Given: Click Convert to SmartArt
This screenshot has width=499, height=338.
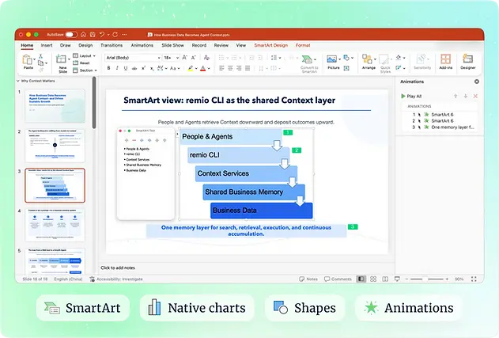Looking at the screenshot, I should tap(308, 63).
